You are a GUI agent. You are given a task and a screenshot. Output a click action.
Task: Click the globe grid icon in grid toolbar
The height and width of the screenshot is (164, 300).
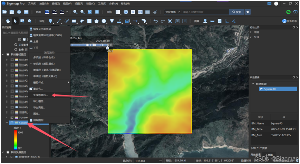click(126, 12)
